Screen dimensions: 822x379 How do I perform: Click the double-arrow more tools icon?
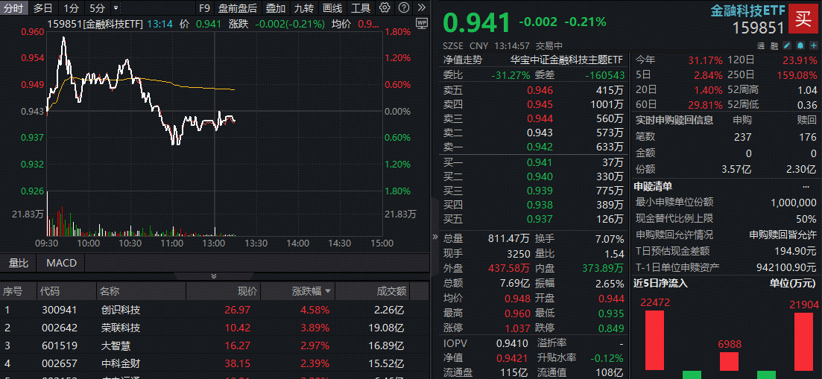[x=421, y=8]
